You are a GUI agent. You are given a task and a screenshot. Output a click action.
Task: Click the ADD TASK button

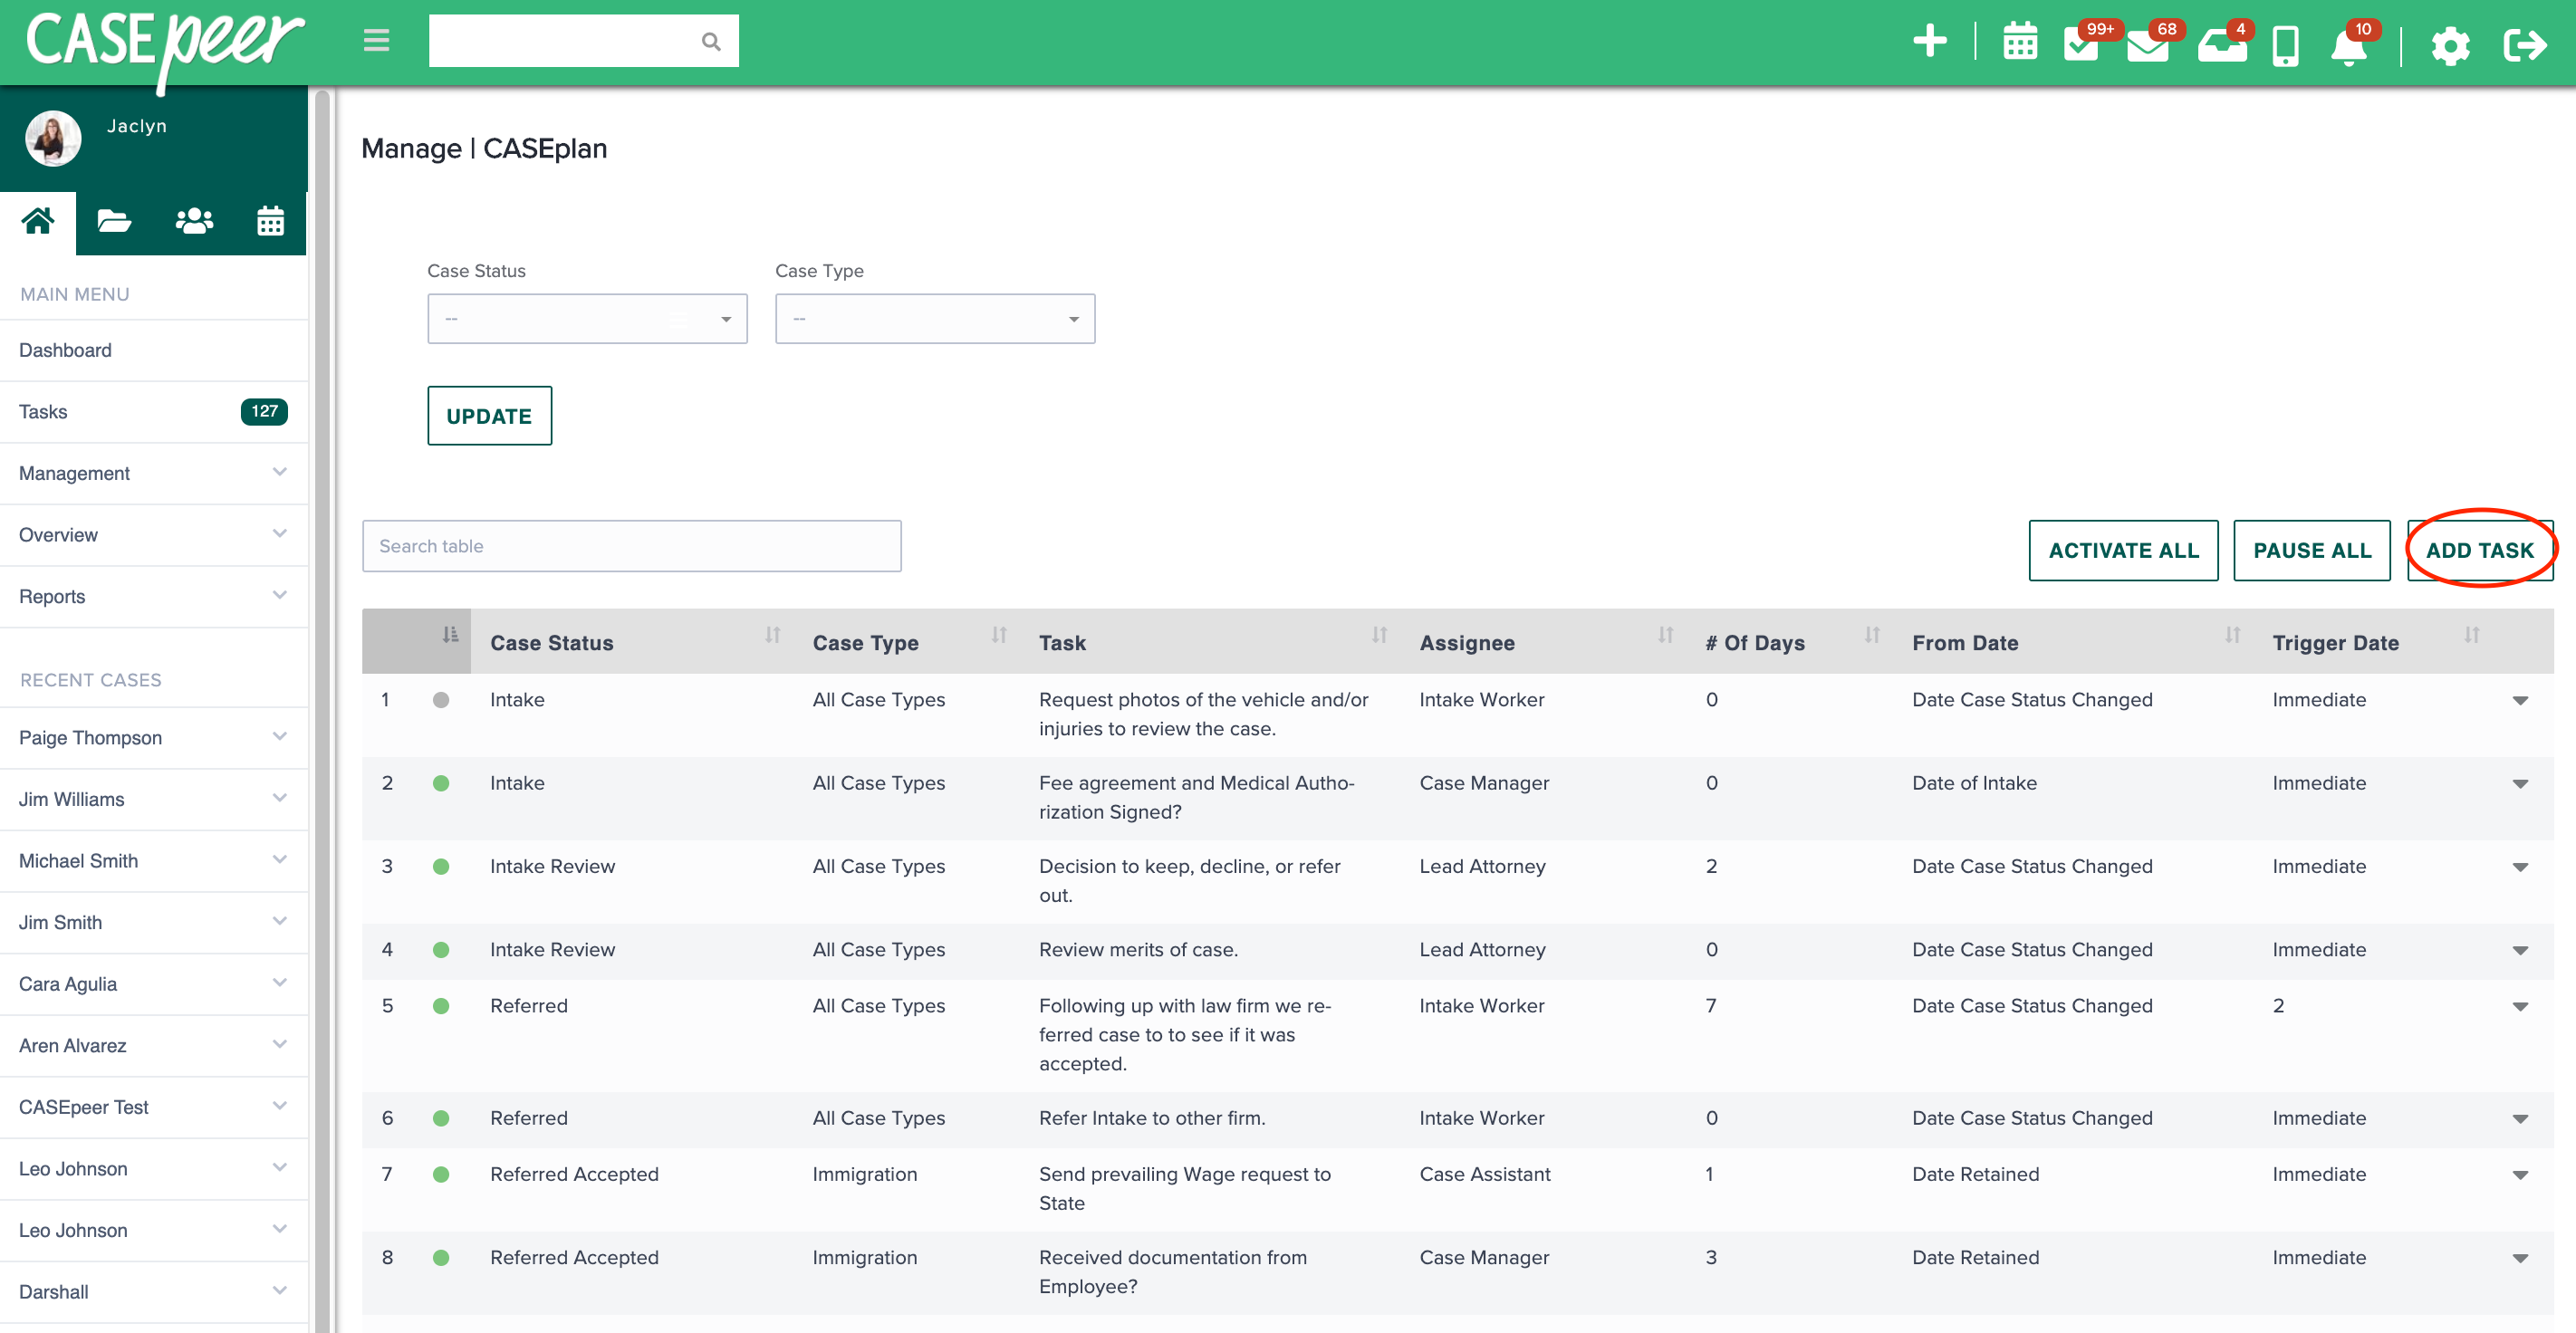pyautogui.click(x=2481, y=550)
